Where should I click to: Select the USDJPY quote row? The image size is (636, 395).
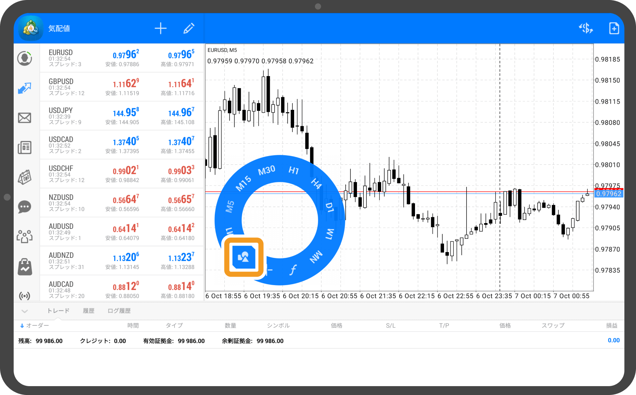pyautogui.click(x=122, y=116)
